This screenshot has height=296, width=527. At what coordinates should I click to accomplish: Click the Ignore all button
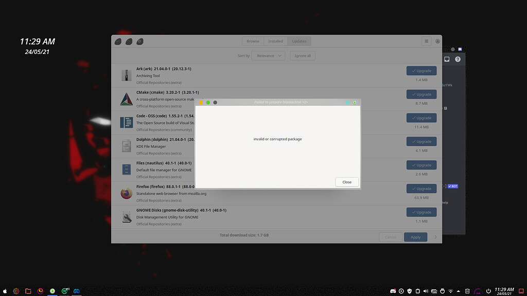click(x=302, y=55)
